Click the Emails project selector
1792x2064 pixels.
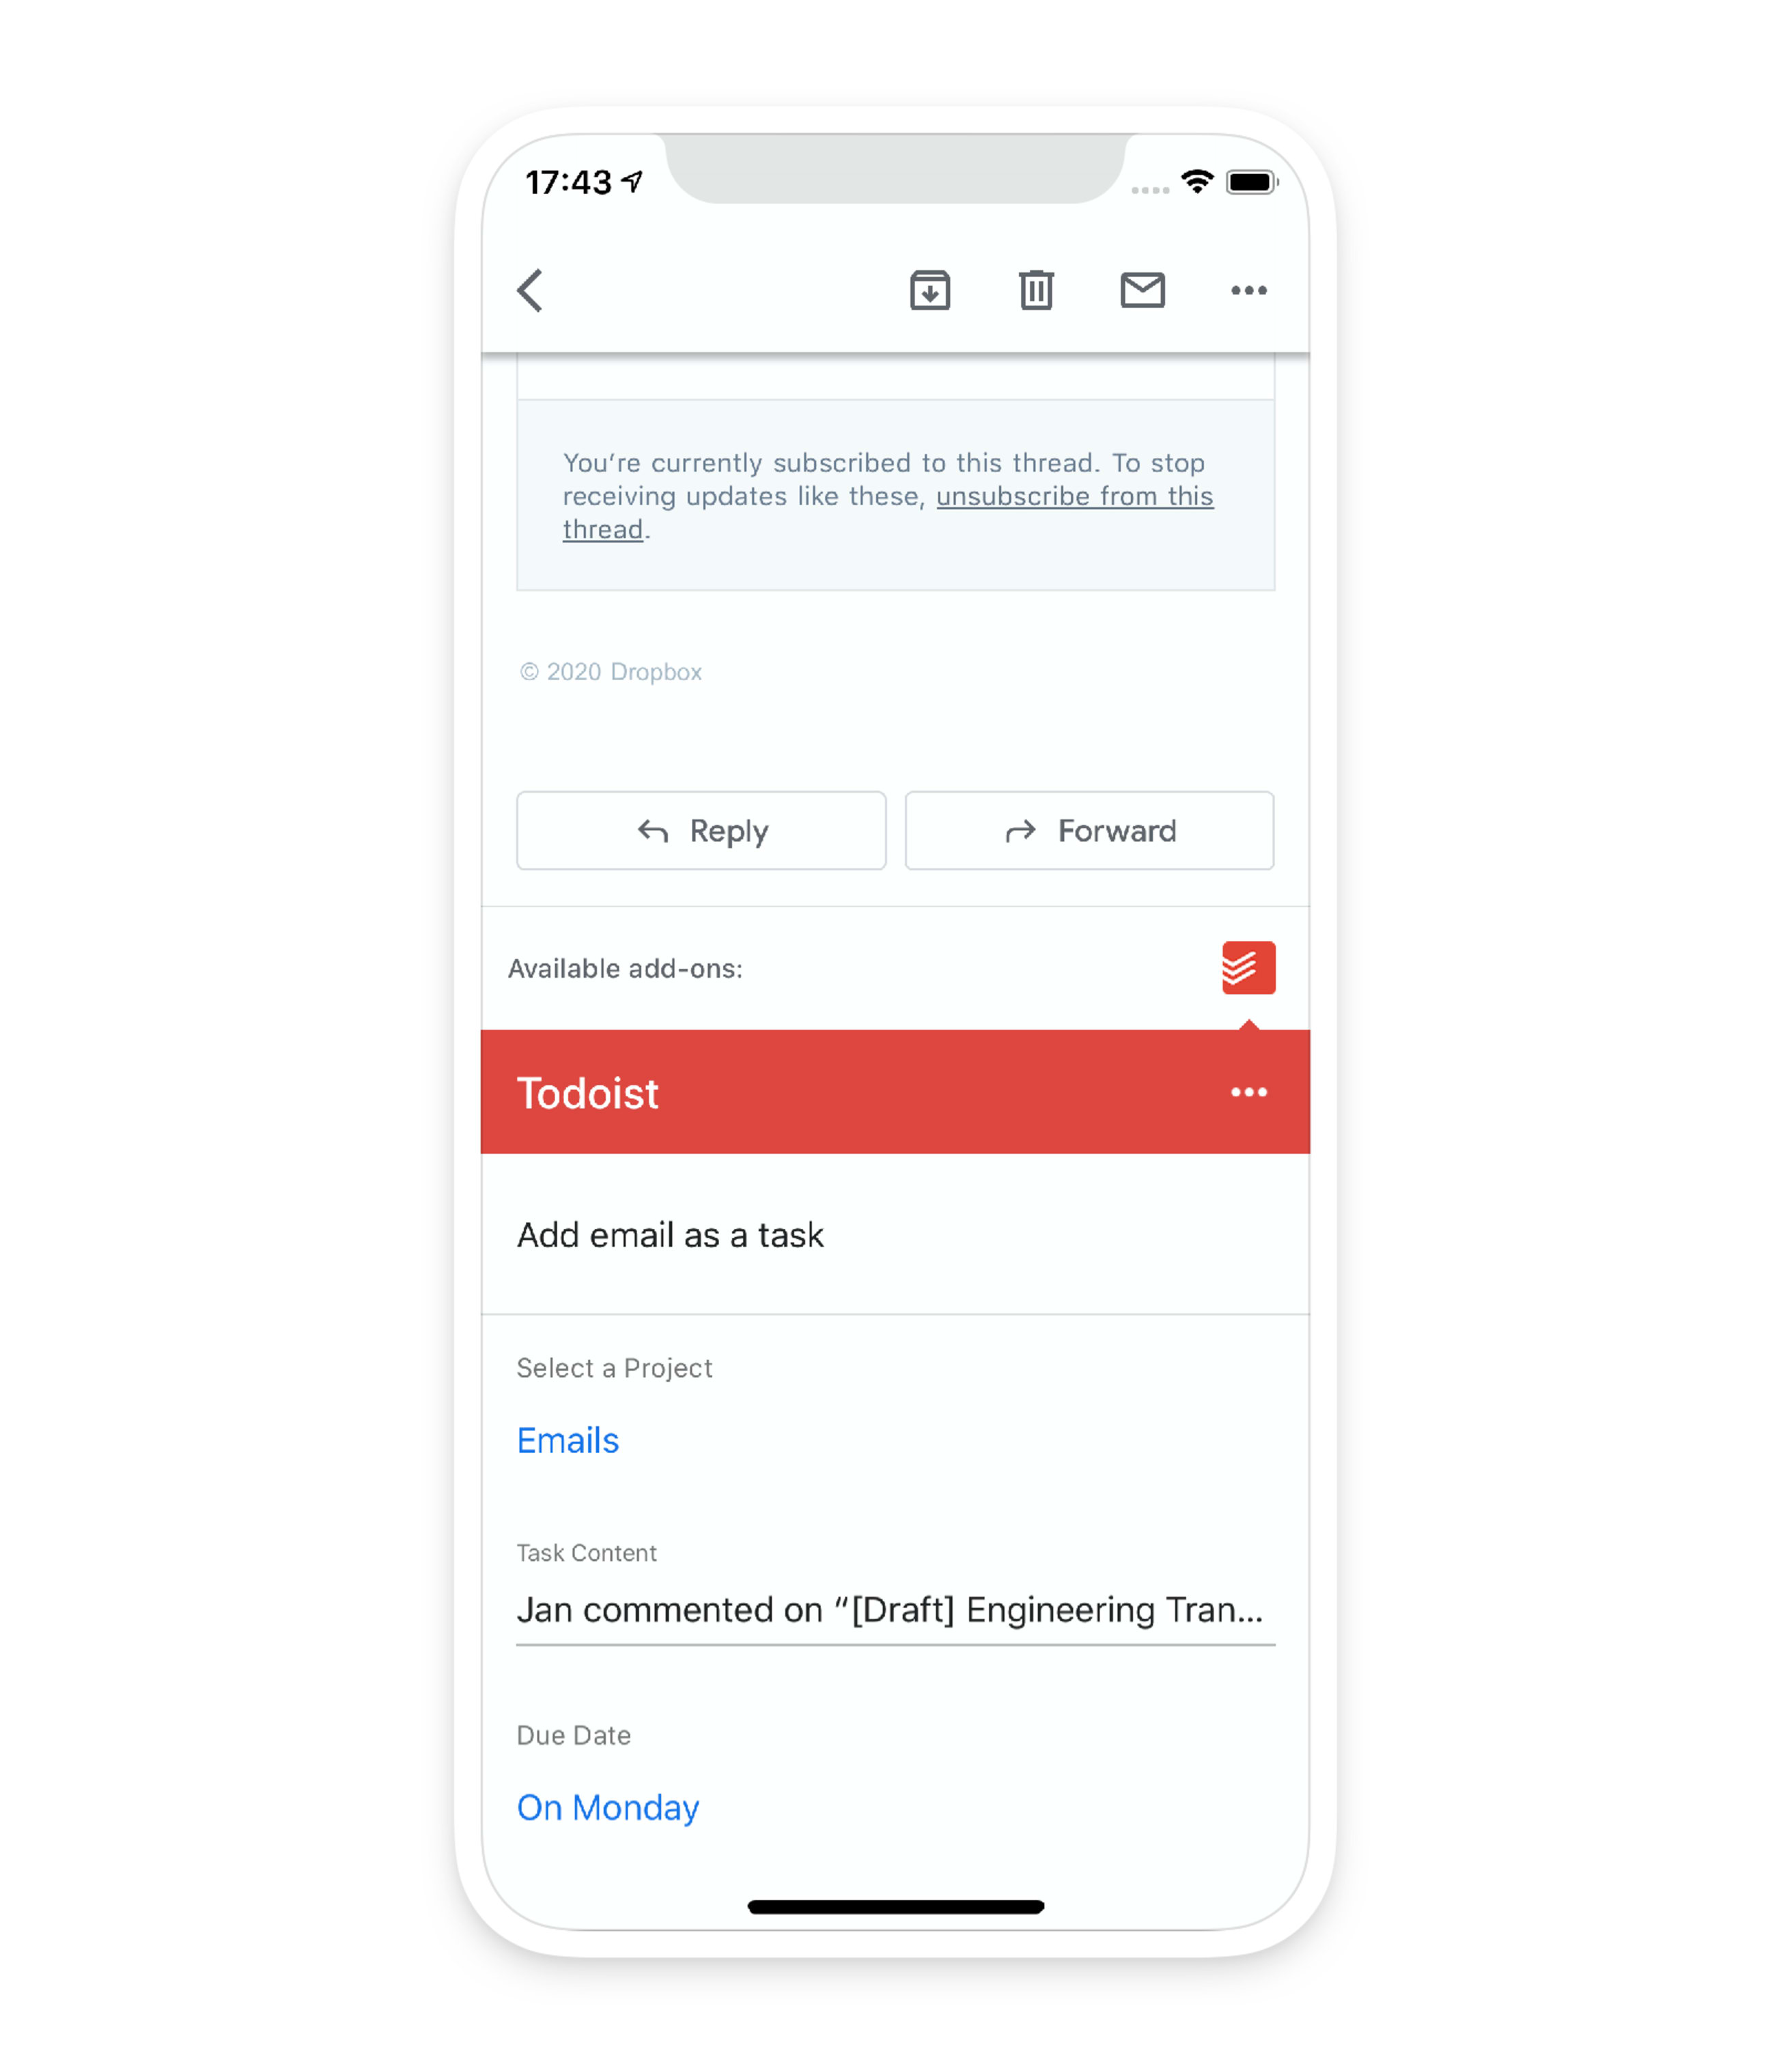pyautogui.click(x=567, y=1439)
